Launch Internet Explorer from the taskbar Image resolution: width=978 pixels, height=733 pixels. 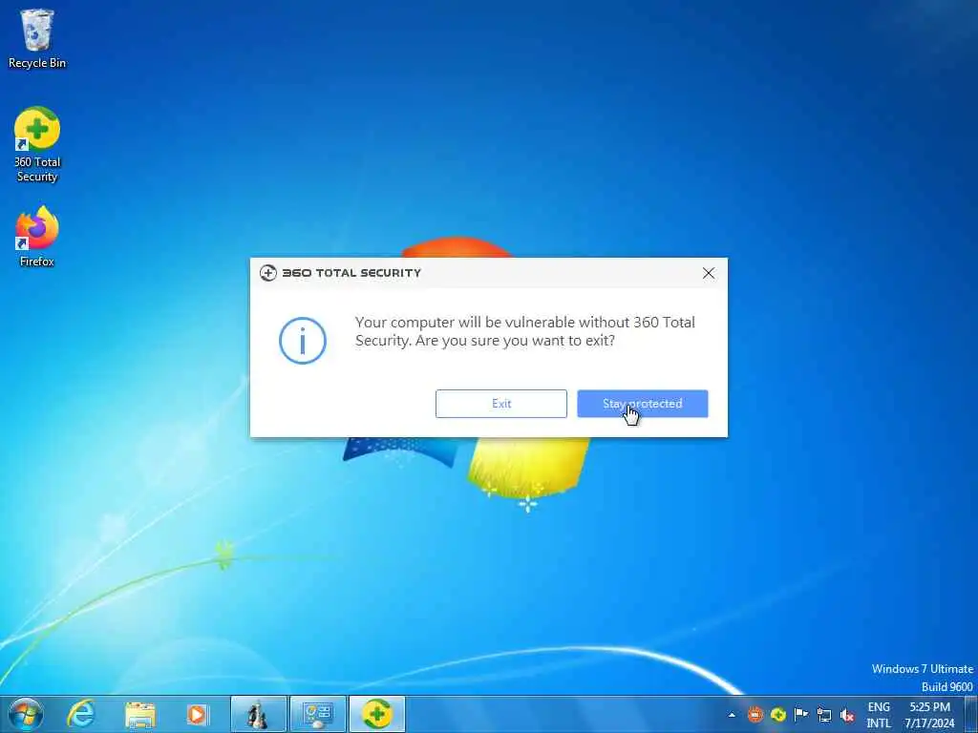coord(81,714)
